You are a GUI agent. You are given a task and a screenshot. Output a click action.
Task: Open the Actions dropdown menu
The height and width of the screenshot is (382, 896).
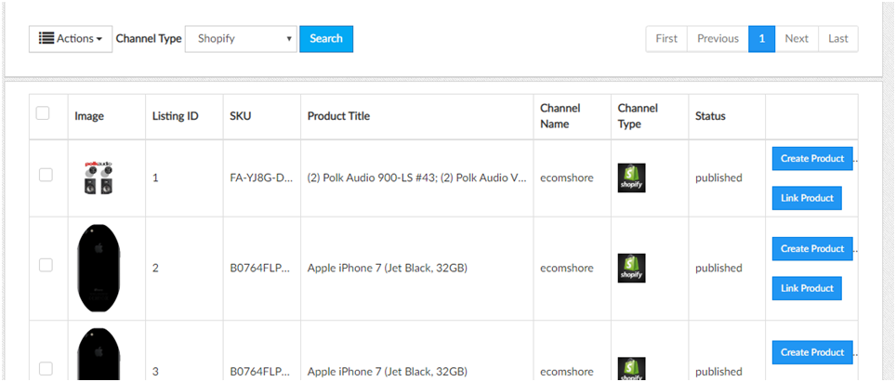pyautogui.click(x=71, y=39)
